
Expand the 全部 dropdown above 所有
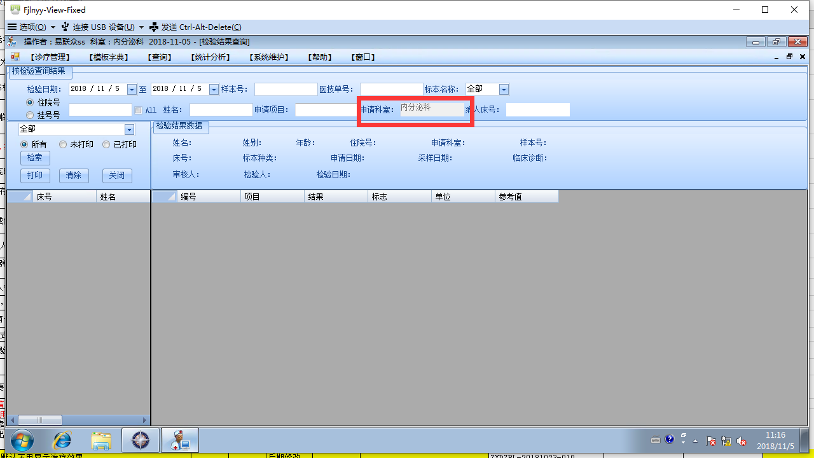click(x=129, y=129)
